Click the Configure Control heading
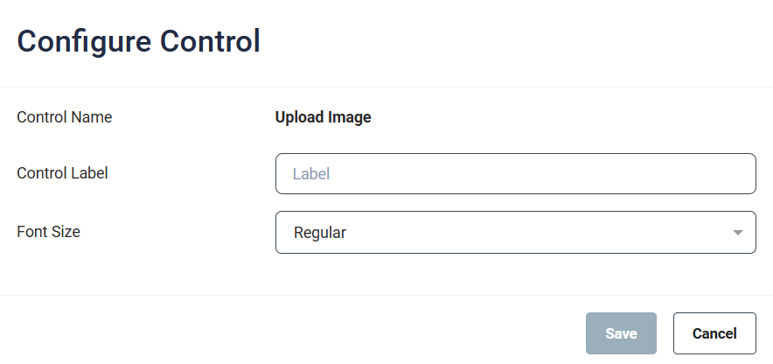 (x=138, y=41)
